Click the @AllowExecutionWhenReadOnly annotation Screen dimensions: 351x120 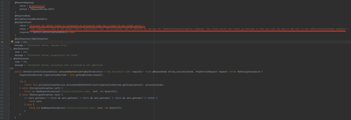[31, 19]
